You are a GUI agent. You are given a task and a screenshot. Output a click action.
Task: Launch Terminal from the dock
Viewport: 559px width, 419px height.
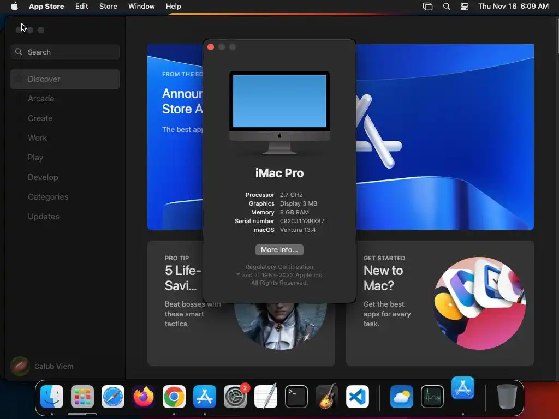pyautogui.click(x=296, y=397)
